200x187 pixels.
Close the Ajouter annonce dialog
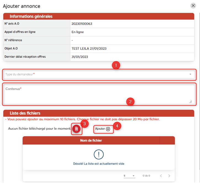tap(193, 6)
